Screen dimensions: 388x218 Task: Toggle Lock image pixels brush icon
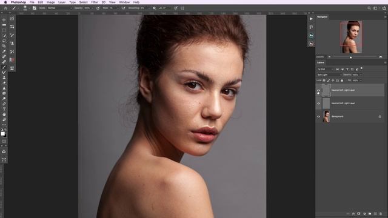329,81
